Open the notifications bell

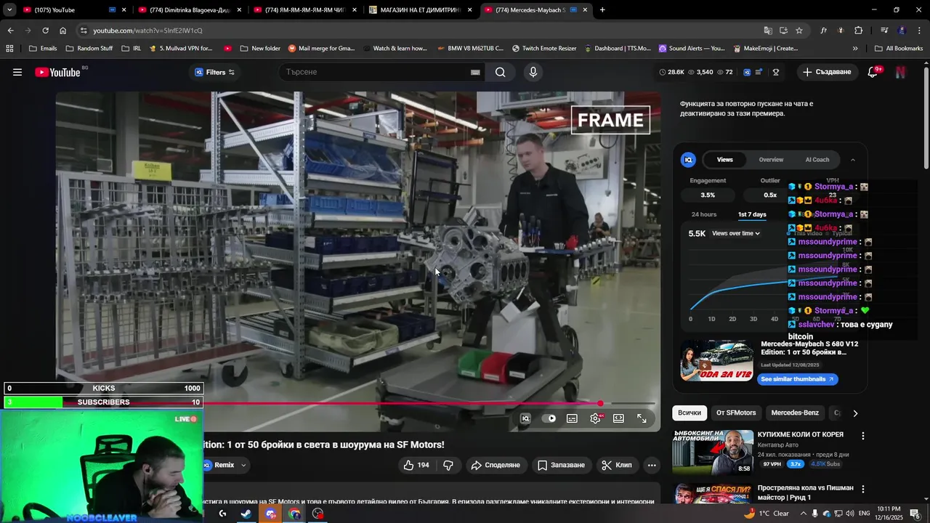point(873,72)
